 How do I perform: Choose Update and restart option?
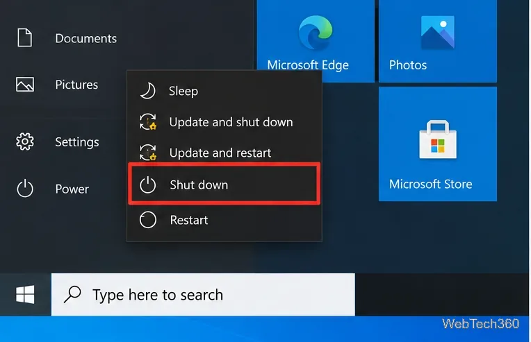[220, 153]
